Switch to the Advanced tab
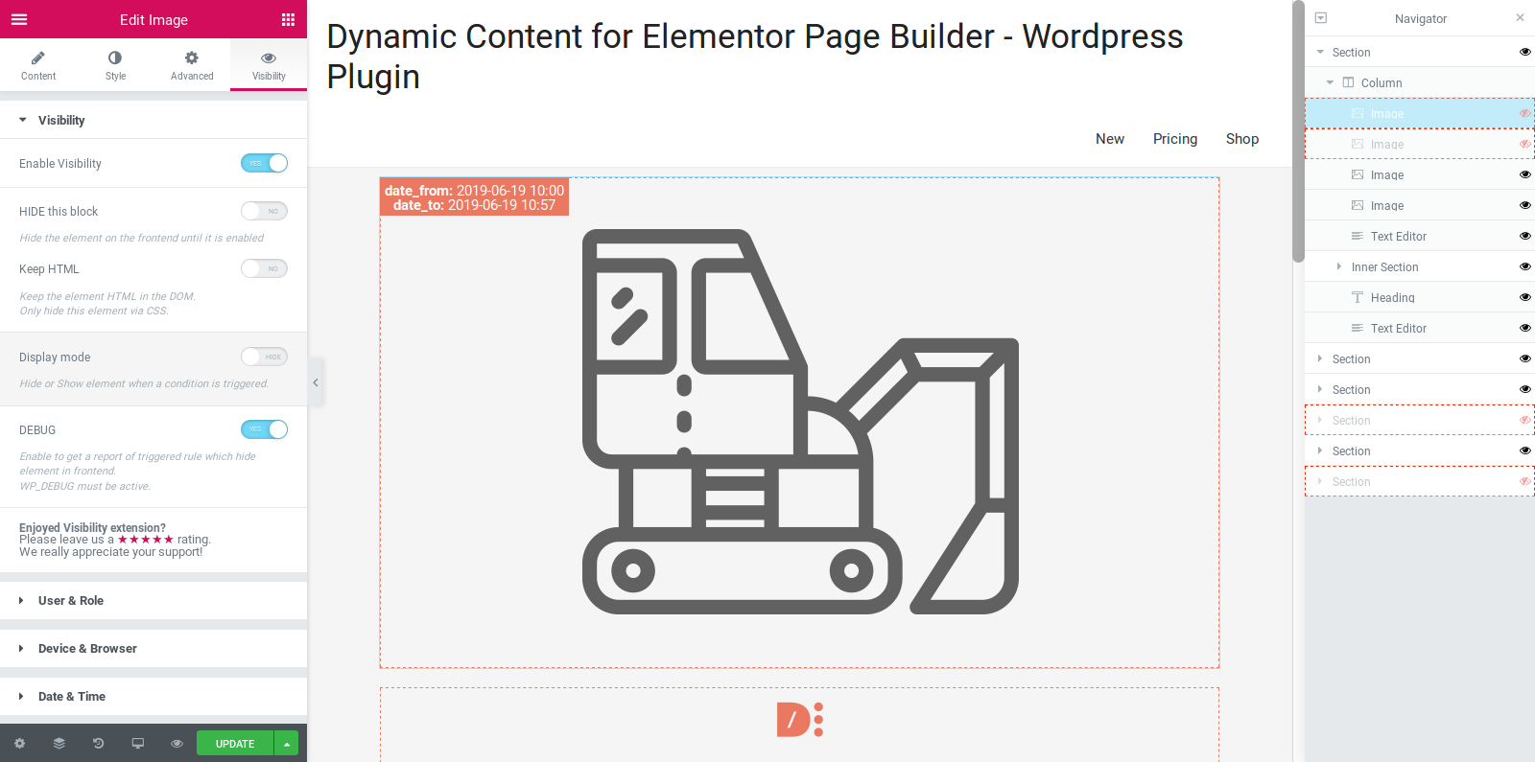Viewport: 1535px width, 762px height. tap(192, 65)
